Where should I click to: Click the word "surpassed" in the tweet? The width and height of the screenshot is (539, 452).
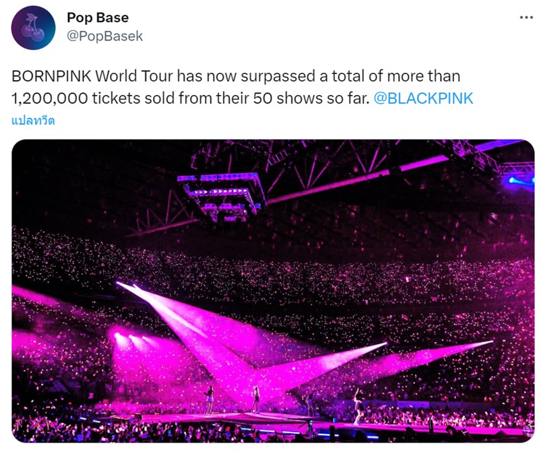pyautogui.click(x=278, y=76)
